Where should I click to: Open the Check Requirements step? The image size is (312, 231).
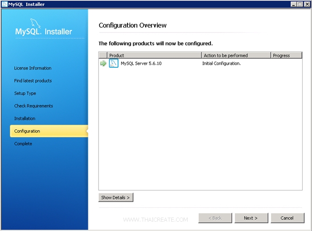tap(33, 106)
